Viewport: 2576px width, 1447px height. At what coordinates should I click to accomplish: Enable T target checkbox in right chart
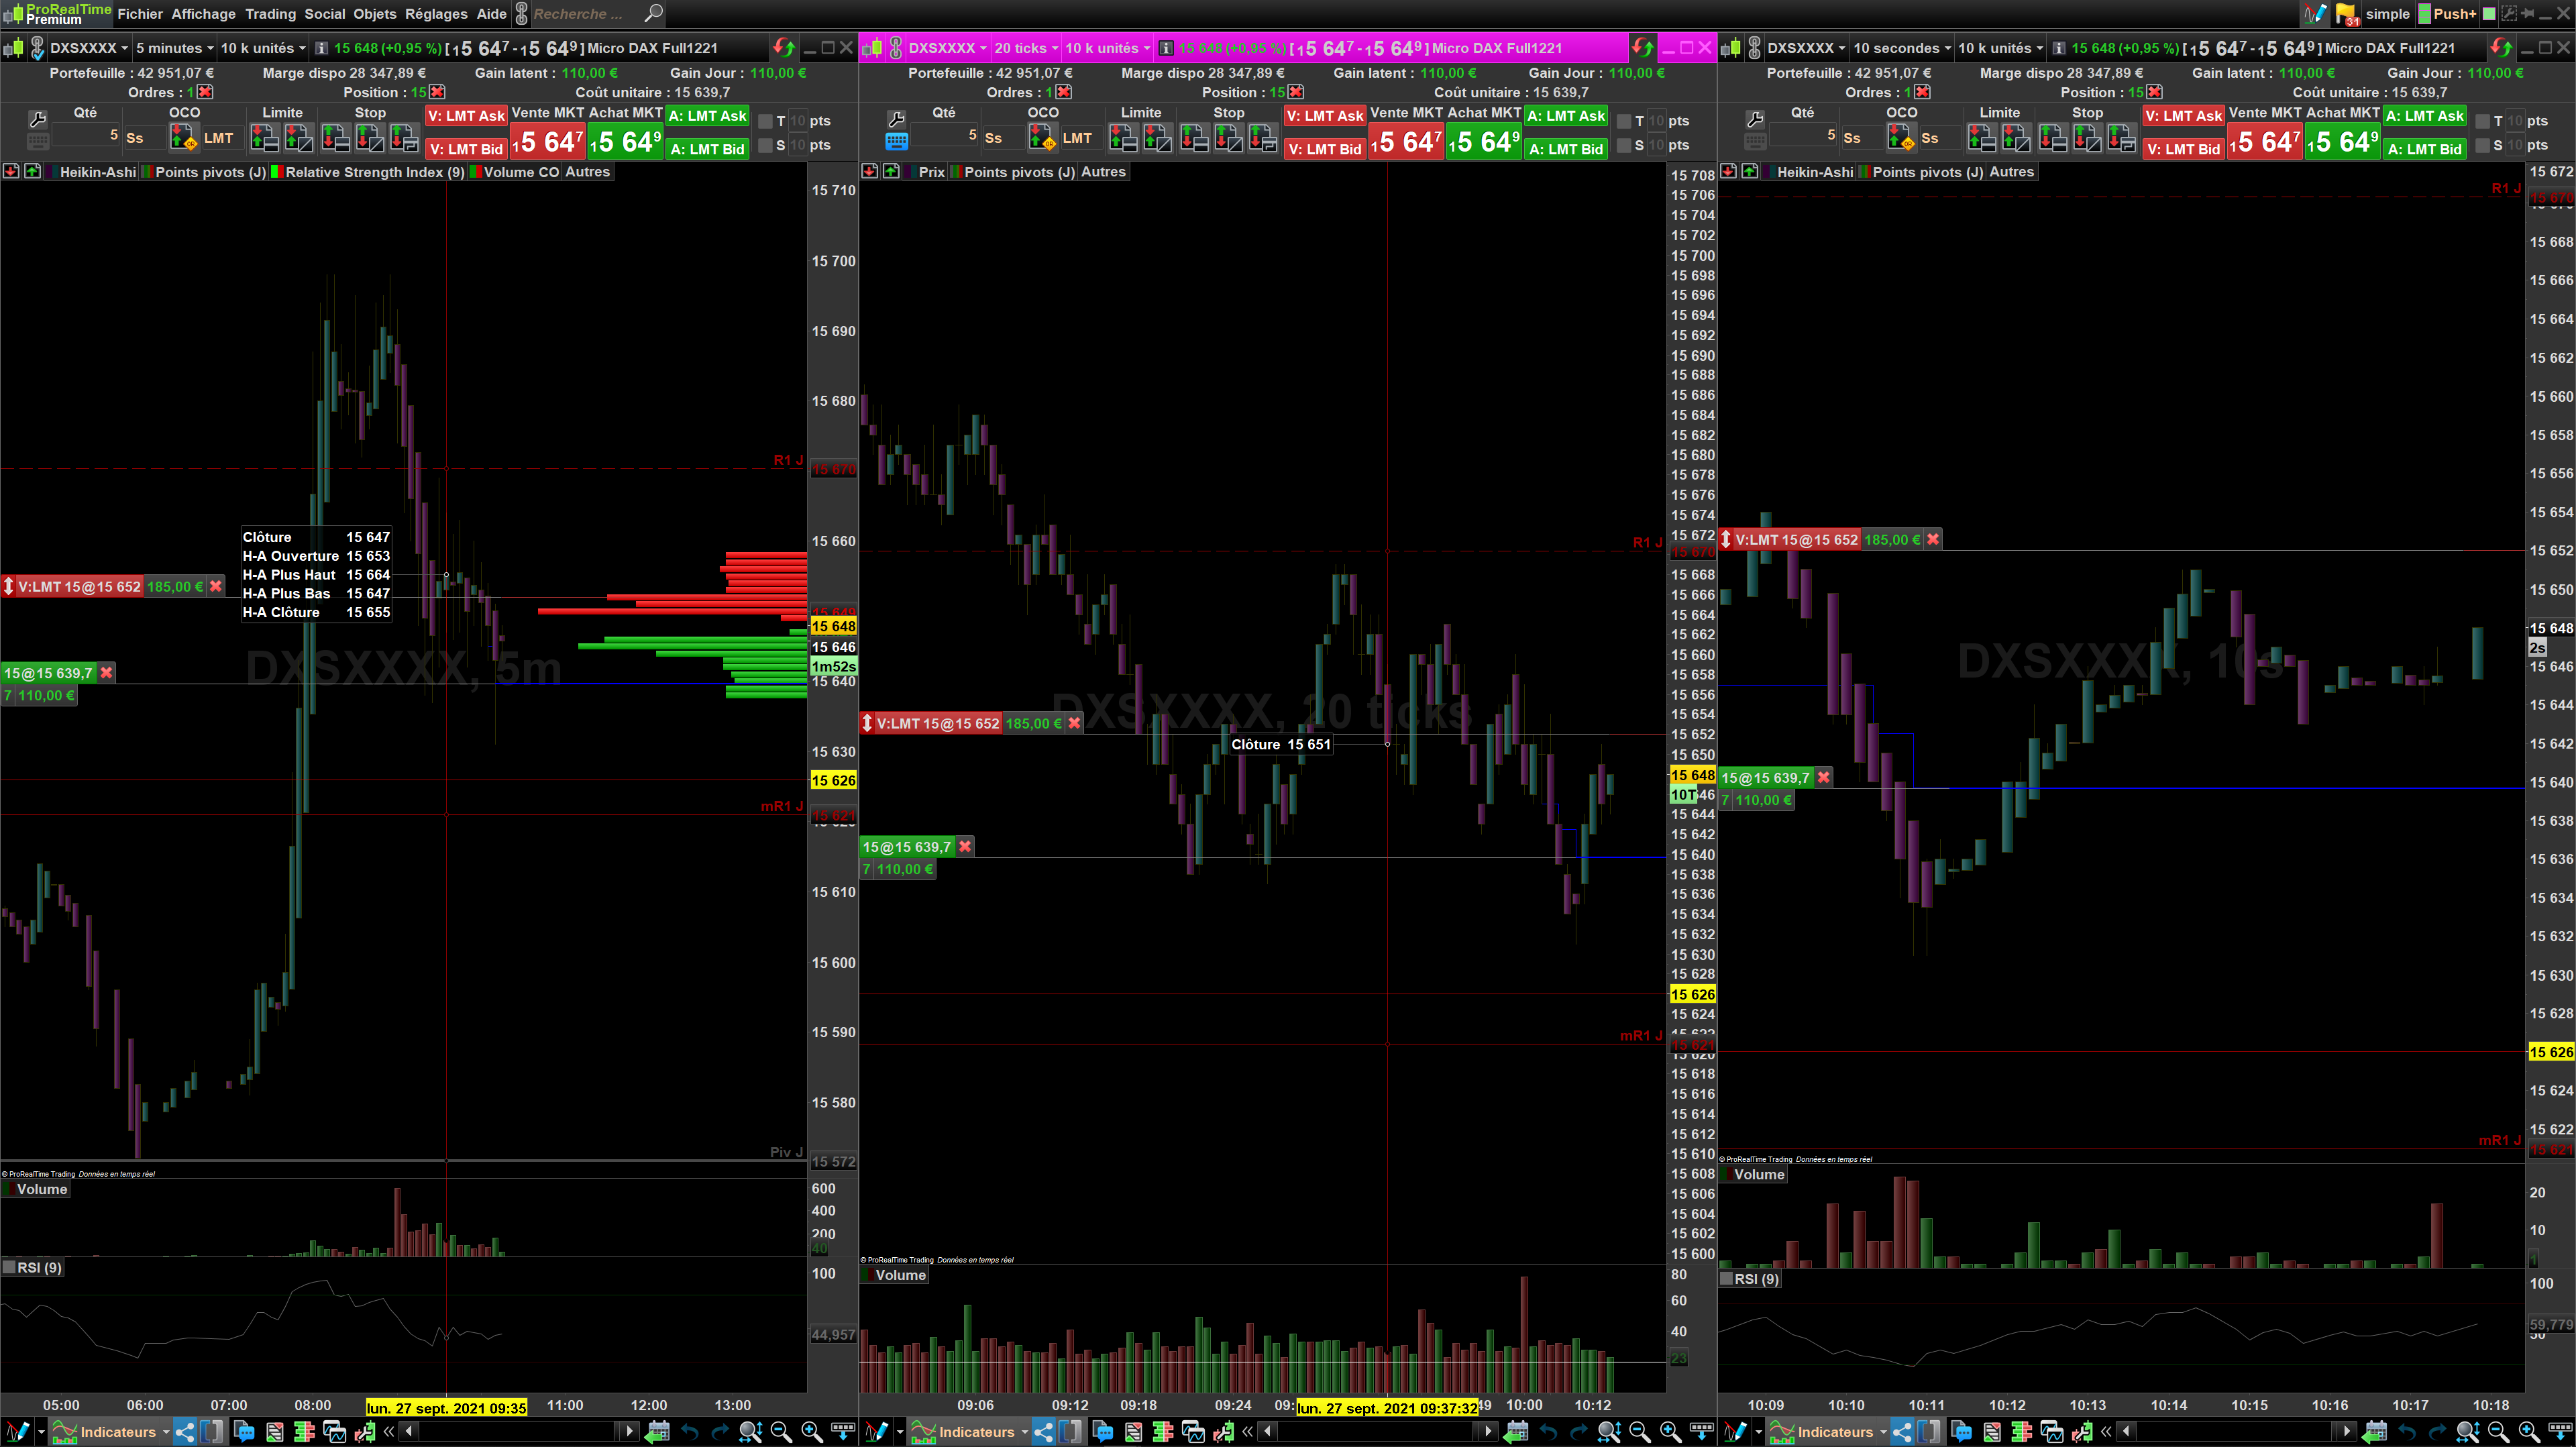click(x=2483, y=121)
